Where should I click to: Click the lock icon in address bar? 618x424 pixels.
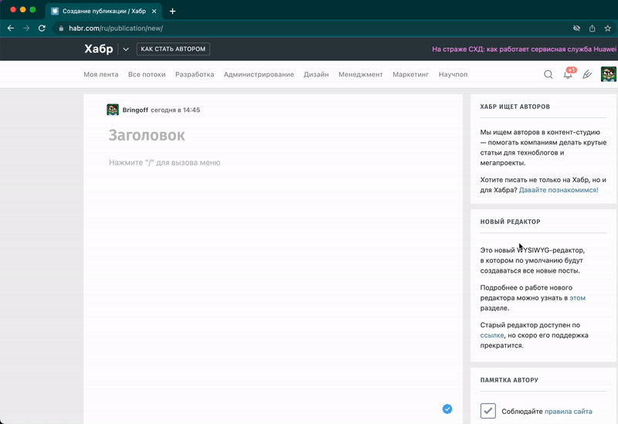pyautogui.click(x=61, y=29)
